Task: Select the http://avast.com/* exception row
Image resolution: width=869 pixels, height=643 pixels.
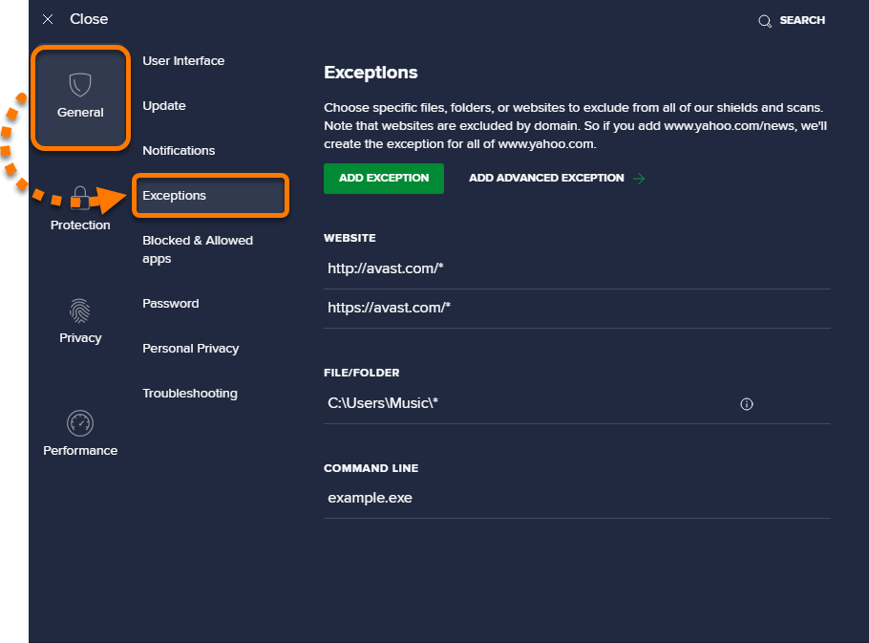Action: pos(577,268)
